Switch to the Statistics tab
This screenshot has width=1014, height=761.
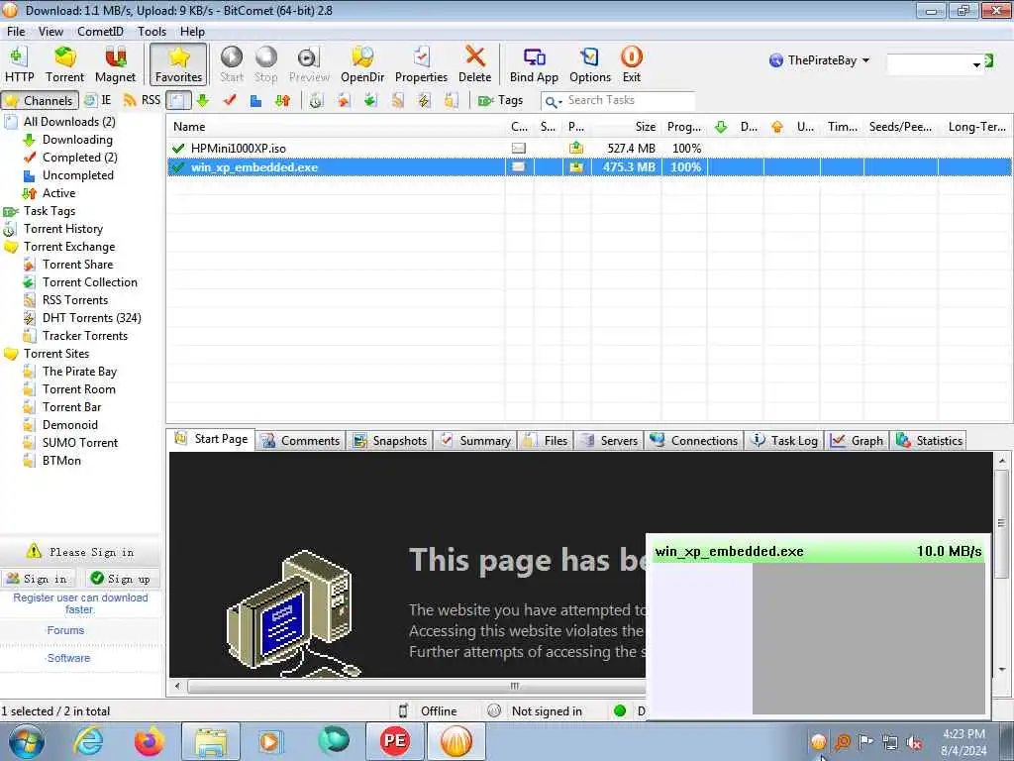tap(929, 441)
